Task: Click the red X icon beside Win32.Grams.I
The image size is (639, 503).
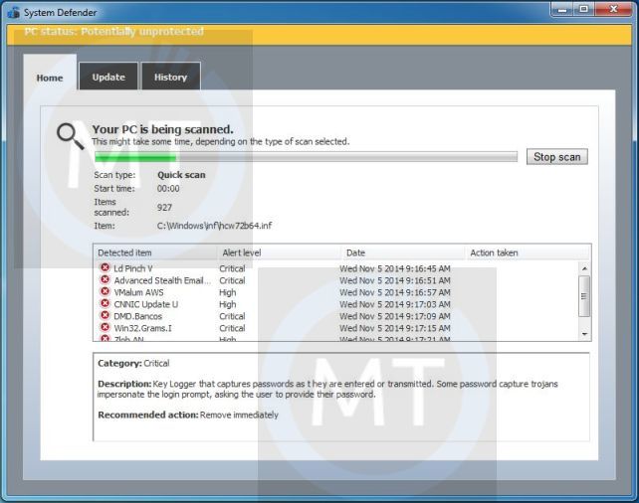Action: 105,327
